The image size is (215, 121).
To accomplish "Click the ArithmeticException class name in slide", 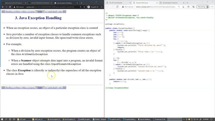I will click(x=35, y=54).
